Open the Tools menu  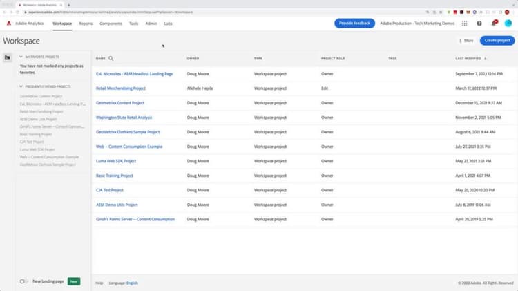pyautogui.click(x=133, y=24)
